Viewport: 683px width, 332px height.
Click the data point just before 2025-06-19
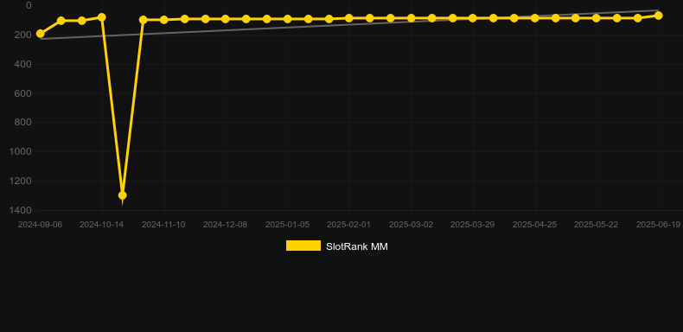(638, 18)
